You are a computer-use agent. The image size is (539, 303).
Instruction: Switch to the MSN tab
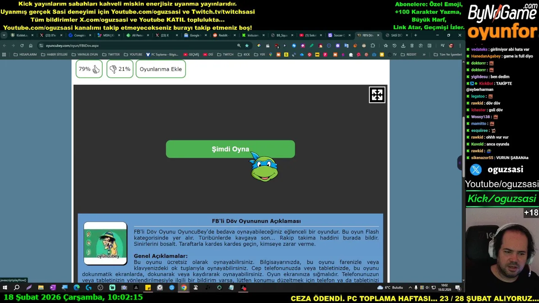(108, 35)
